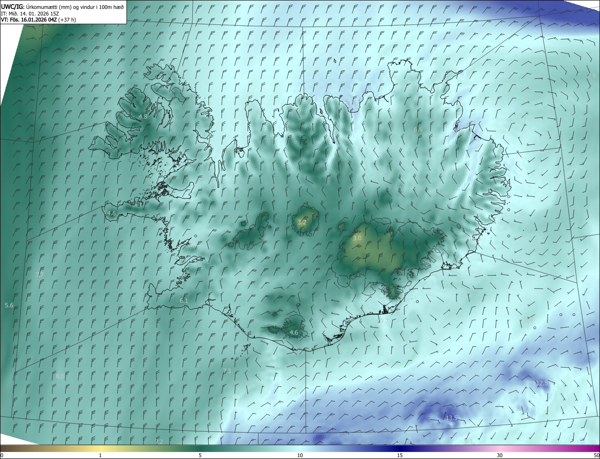600x459 pixels.
Task: Click the 6.1 value on Reykjanes peninsula
Action: pyautogui.click(x=184, y=301)
